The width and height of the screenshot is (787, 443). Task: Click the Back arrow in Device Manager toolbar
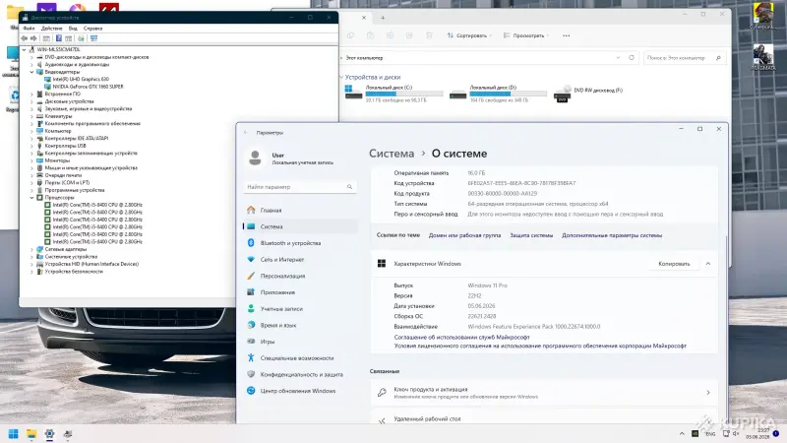point(24,38)
